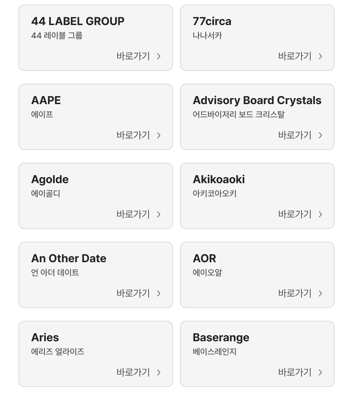Click chevron on Advisory Board Crystals card

(321, 136)
